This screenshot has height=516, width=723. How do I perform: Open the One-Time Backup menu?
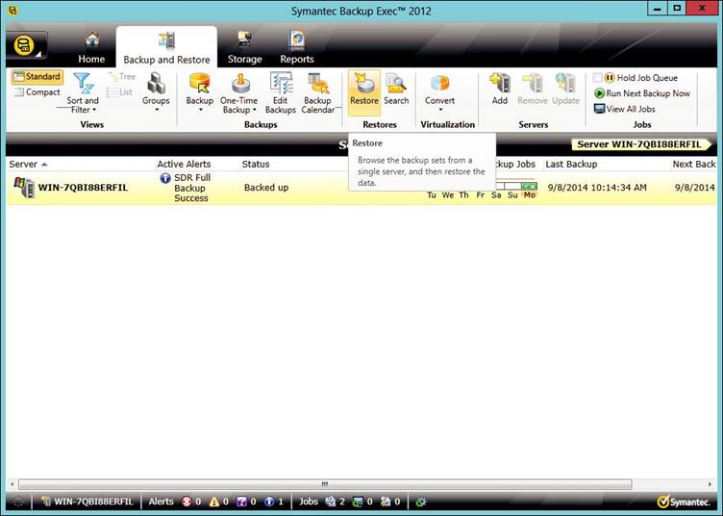point(238,93)
